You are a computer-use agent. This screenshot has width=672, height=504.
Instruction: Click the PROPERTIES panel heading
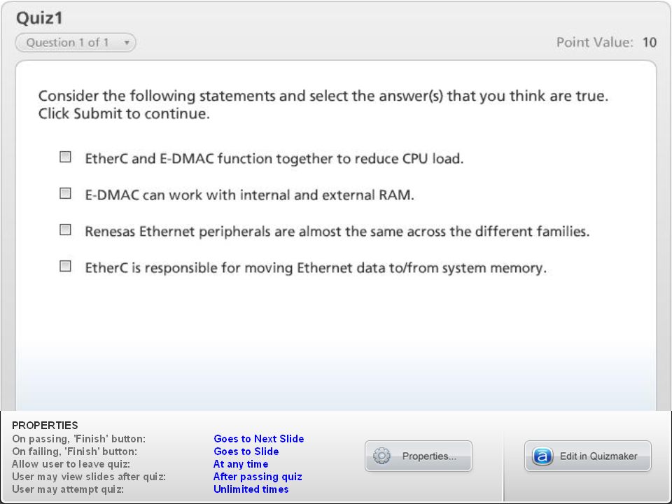pos(45,426)
